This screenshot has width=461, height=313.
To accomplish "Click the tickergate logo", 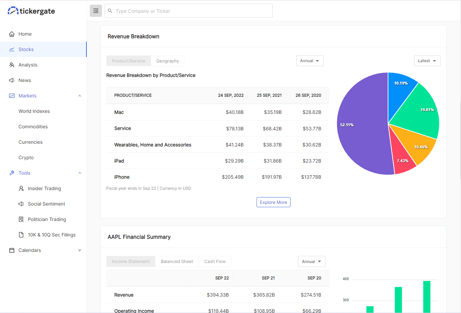I will coord(31,11).
